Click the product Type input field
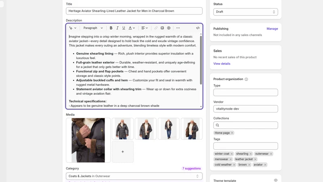The width and height of the screenshot is (323, 182). click(245, 93)
